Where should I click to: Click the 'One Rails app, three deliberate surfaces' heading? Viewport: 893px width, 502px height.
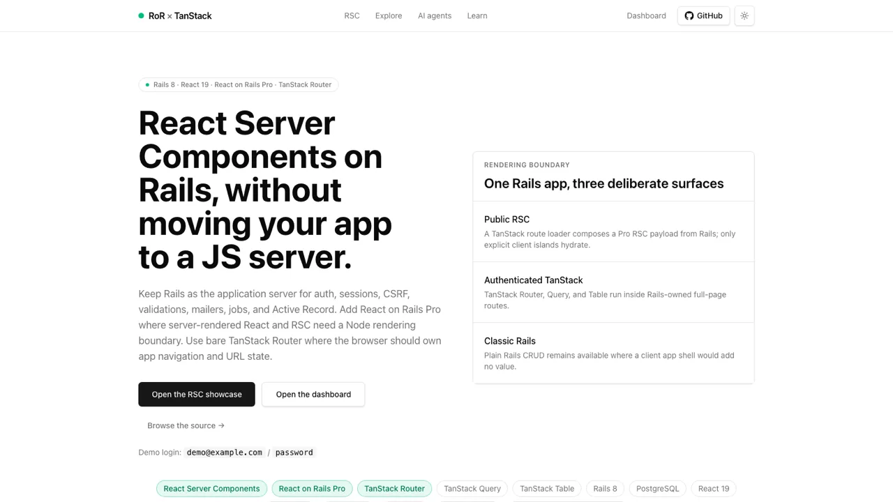coord(604,183)
